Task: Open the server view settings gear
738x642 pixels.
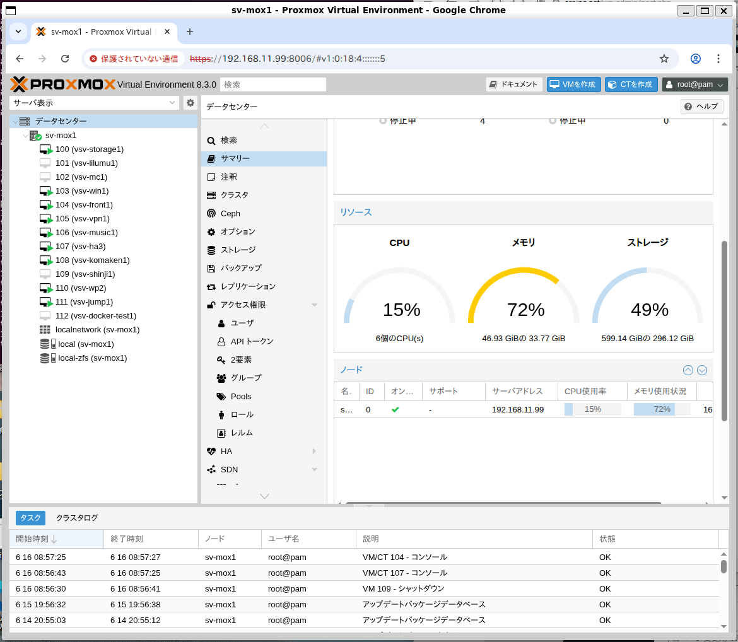Action: (x=190, y=103)
